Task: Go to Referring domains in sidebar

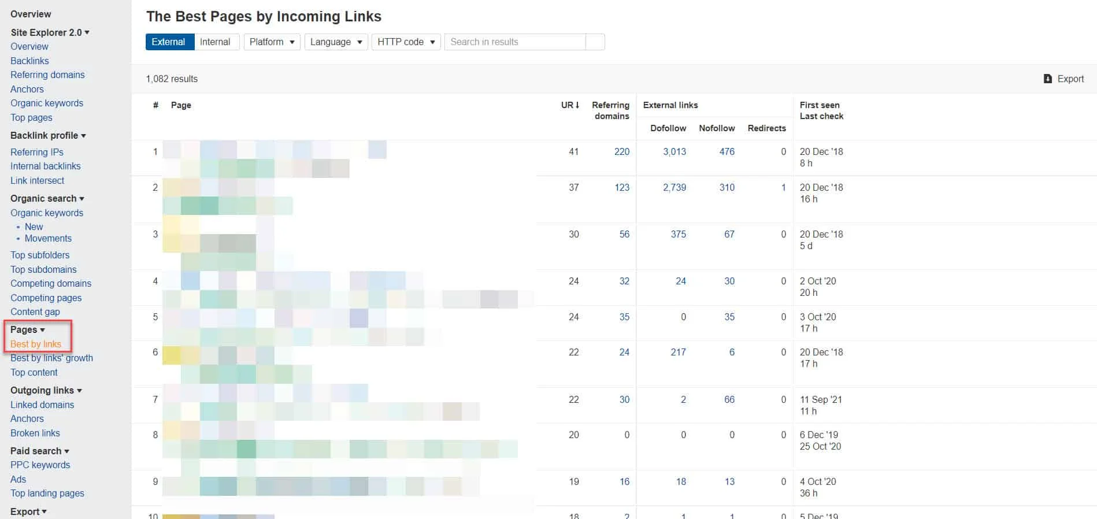Action: point(47,75)
